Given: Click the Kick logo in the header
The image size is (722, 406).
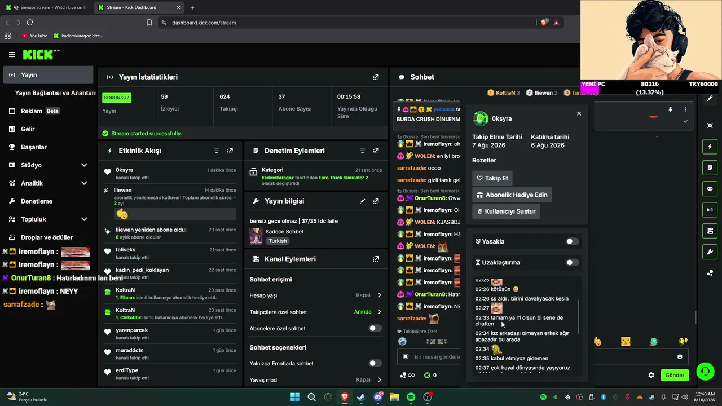Looking at the screenshot, I should [x=41, y=55].
